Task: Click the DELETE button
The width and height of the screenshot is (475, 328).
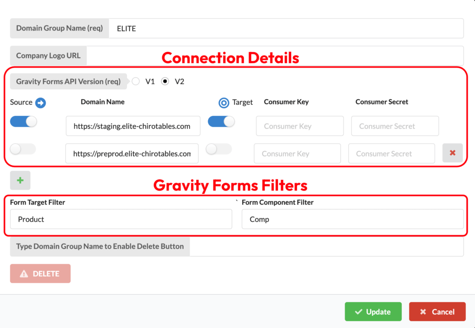Action: click(40, 273)
